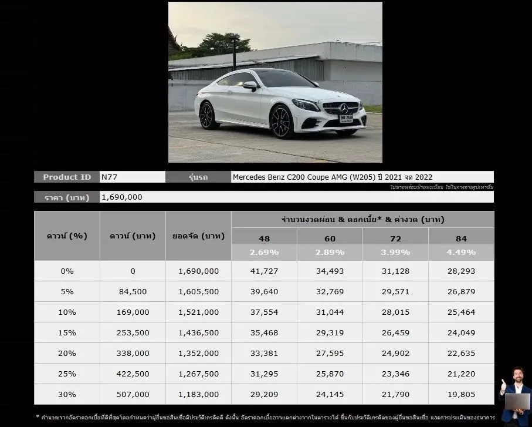Screen dimensions: 532x427
Task: Select the product ID value "N77"
Action: [109, 177]
